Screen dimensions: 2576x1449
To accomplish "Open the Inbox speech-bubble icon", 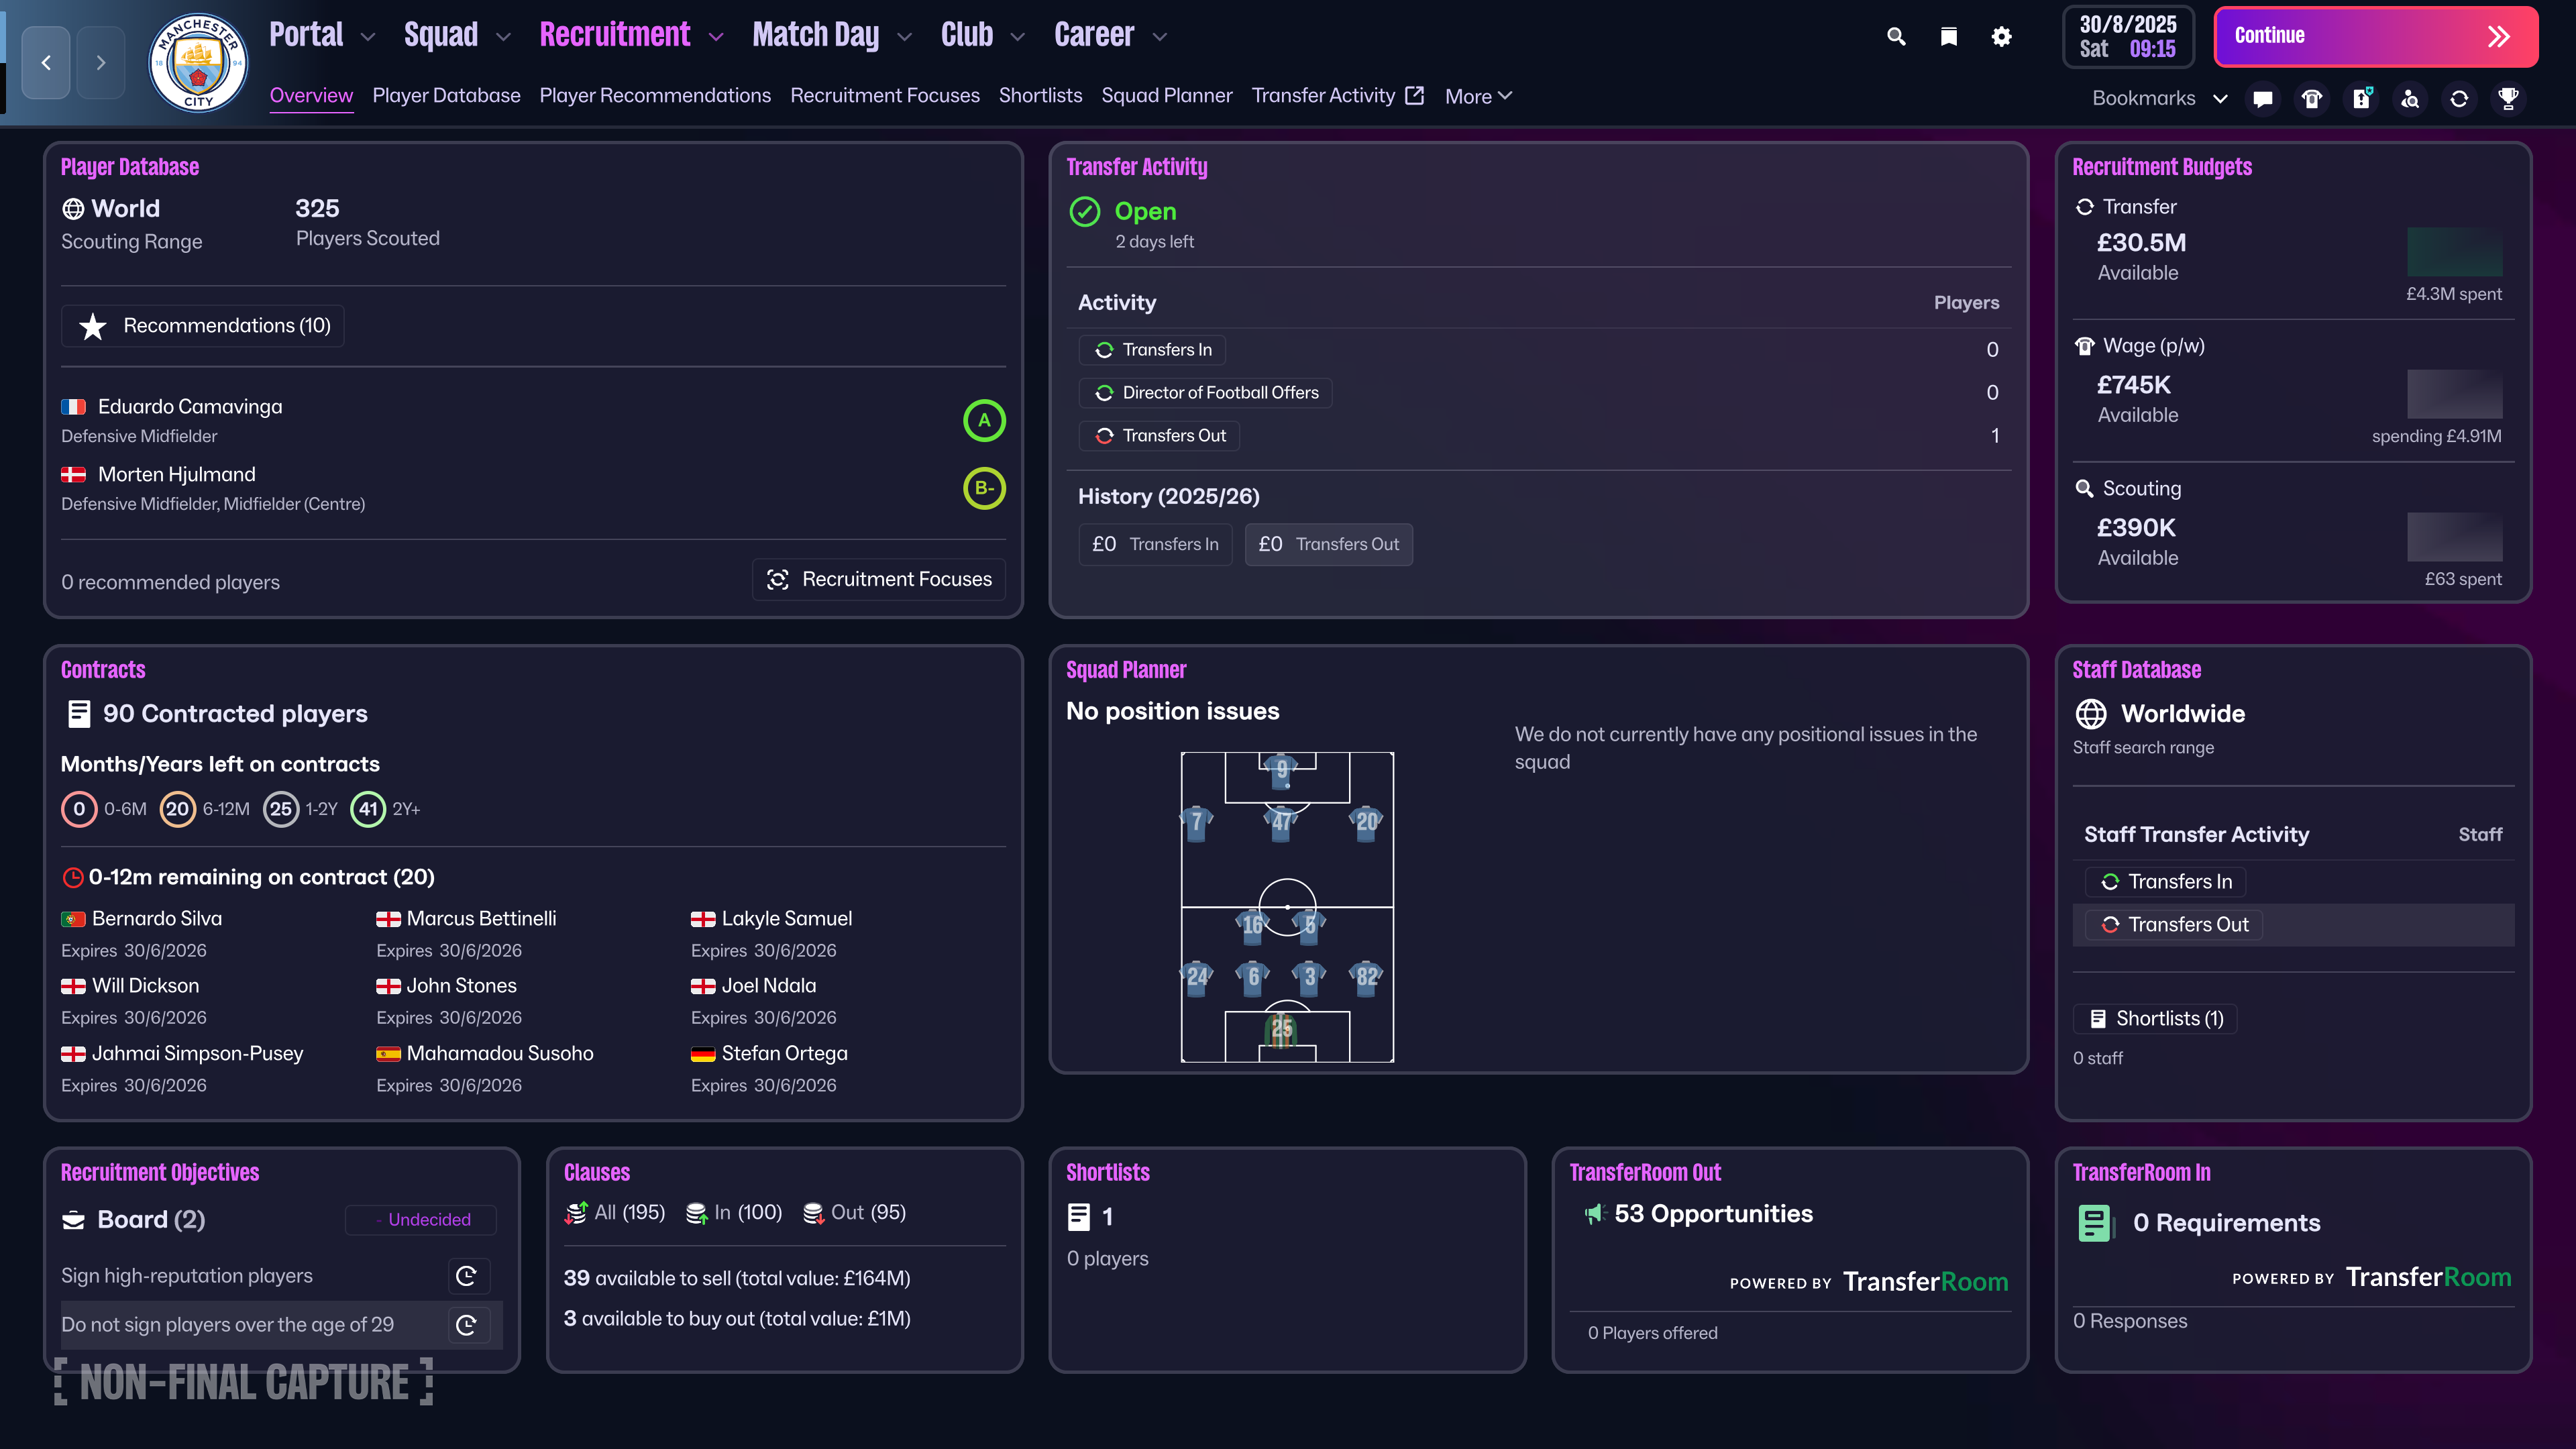I will click(2261, 98).
